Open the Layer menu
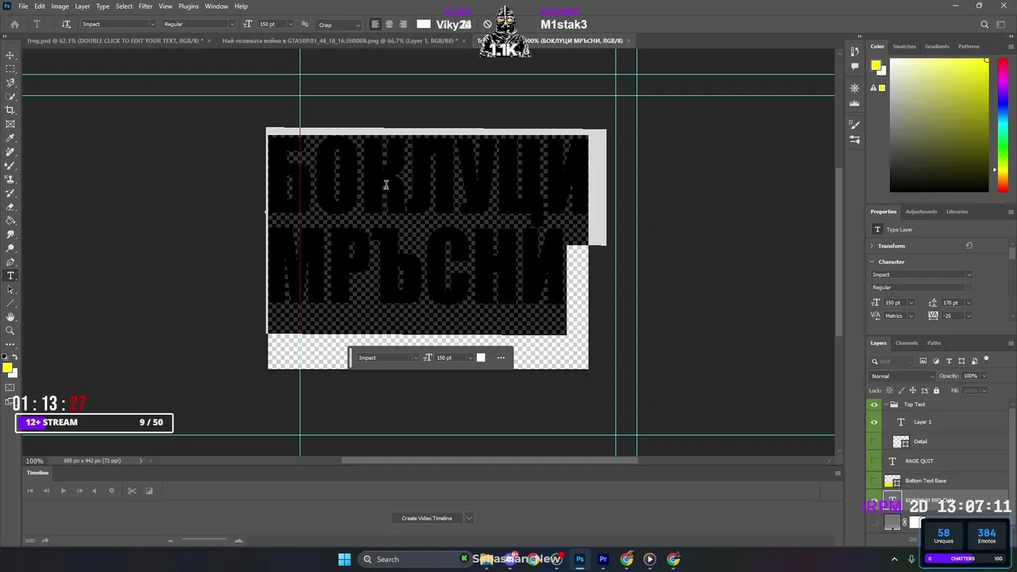The height and width of the screenshot is (572, 1017). coord(82,6)
